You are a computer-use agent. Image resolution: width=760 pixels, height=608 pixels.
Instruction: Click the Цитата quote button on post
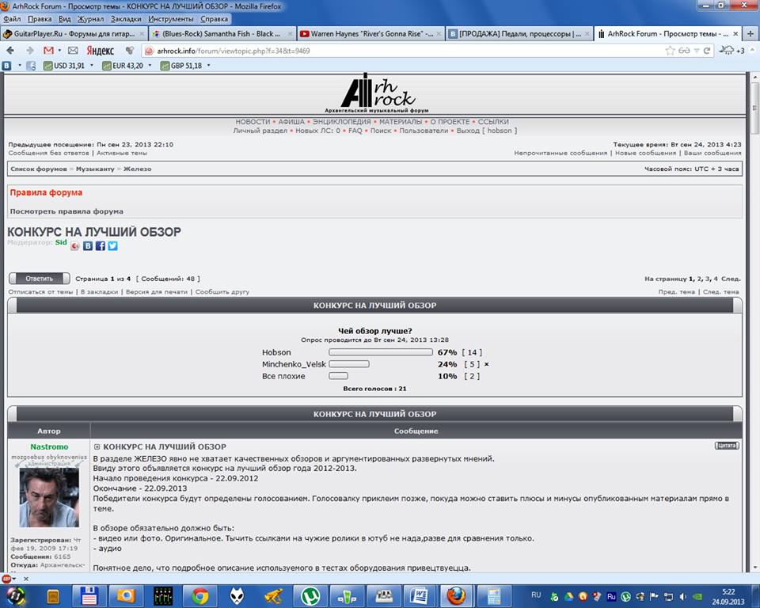click(727, 446)
